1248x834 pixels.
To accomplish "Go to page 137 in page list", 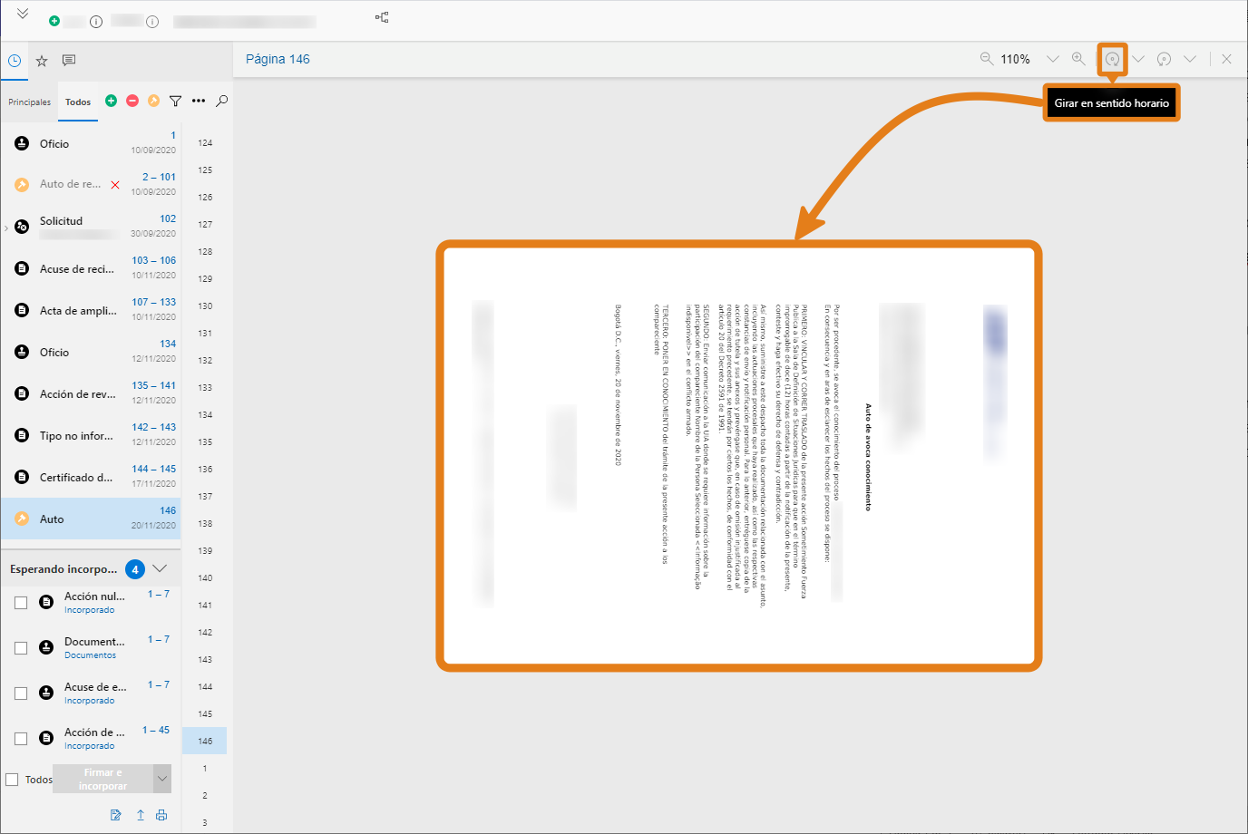I will click(205, 497).
